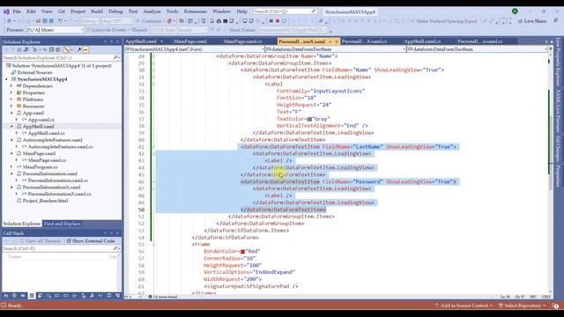Stop debugging with the red square icon

point(278,21)
